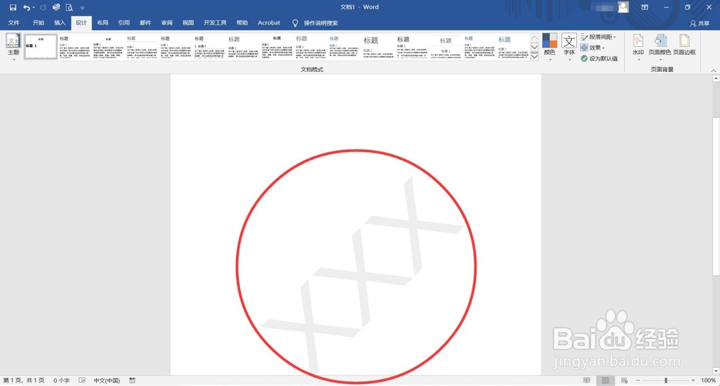Expand the full document formatting gallery

(534, 56)
